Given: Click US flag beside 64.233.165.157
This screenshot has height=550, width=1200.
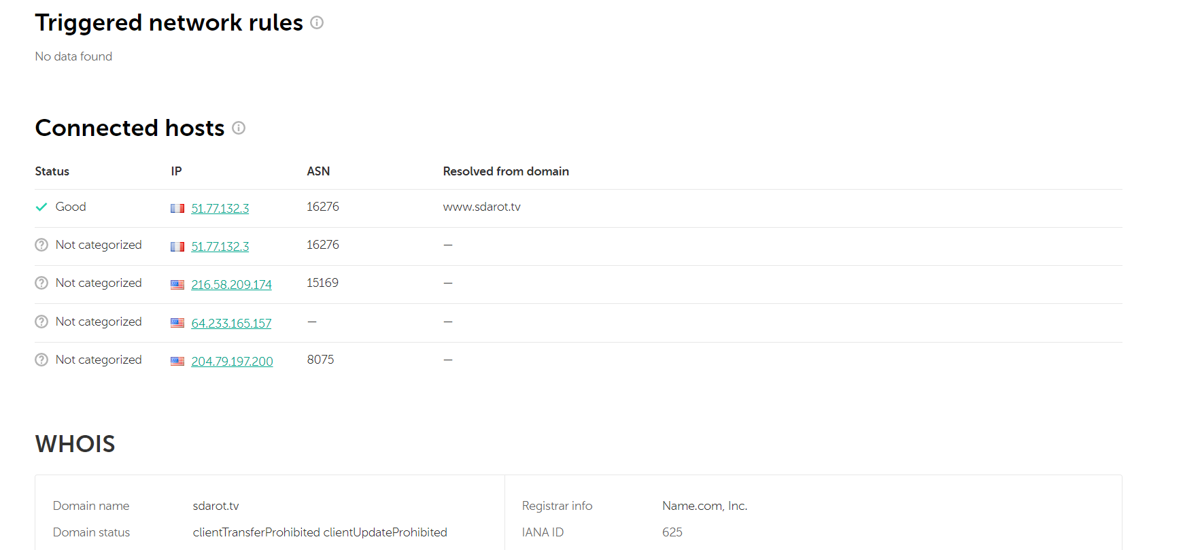Looking at the screenshot, I should (x=177, y=323).
